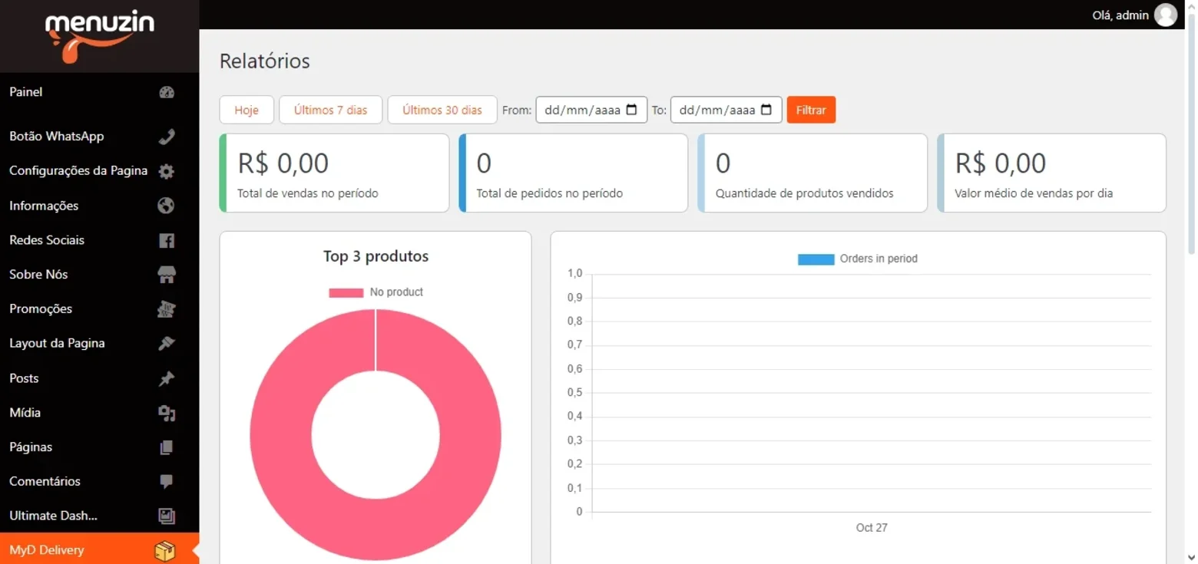Click the admin avatar in the top bar

pyautogui.click(x=1165, y=15)
